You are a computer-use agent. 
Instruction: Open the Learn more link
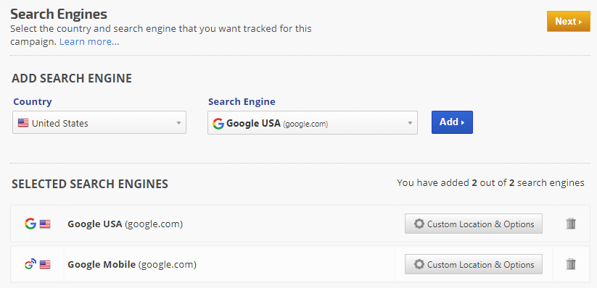89,42
